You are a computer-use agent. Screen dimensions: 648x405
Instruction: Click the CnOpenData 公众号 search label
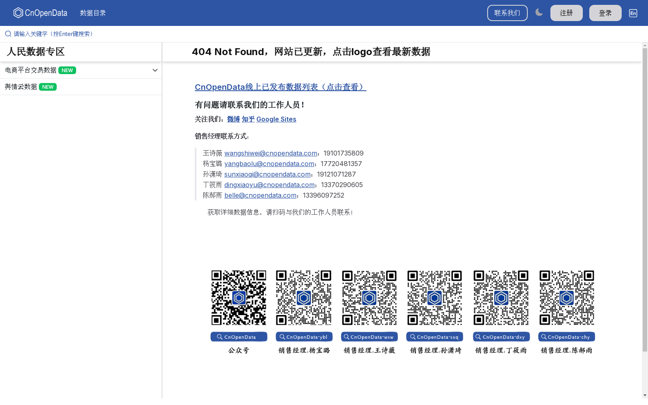point(239,337)
